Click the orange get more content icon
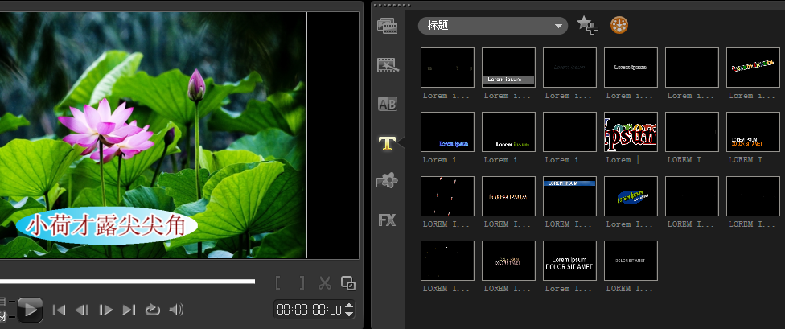 coord(619,25)
